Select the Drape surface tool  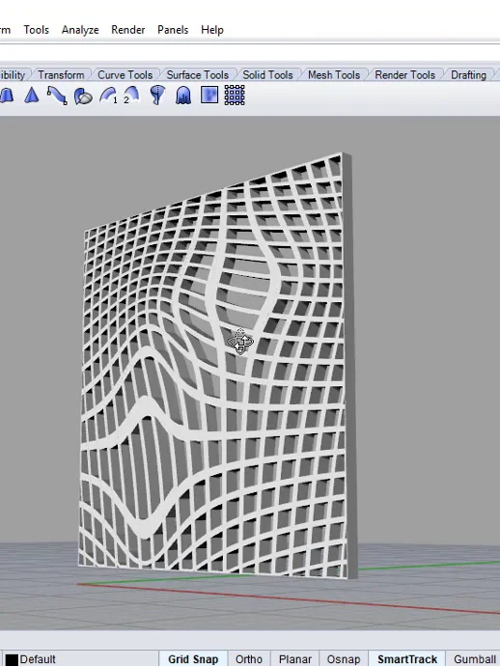pos(183,96)
